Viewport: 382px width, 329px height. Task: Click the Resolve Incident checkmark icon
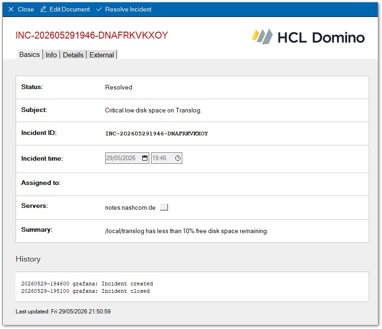[x=99, y=9]
